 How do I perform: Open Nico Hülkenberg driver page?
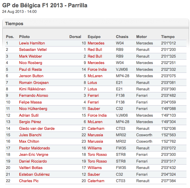(33, 109)
